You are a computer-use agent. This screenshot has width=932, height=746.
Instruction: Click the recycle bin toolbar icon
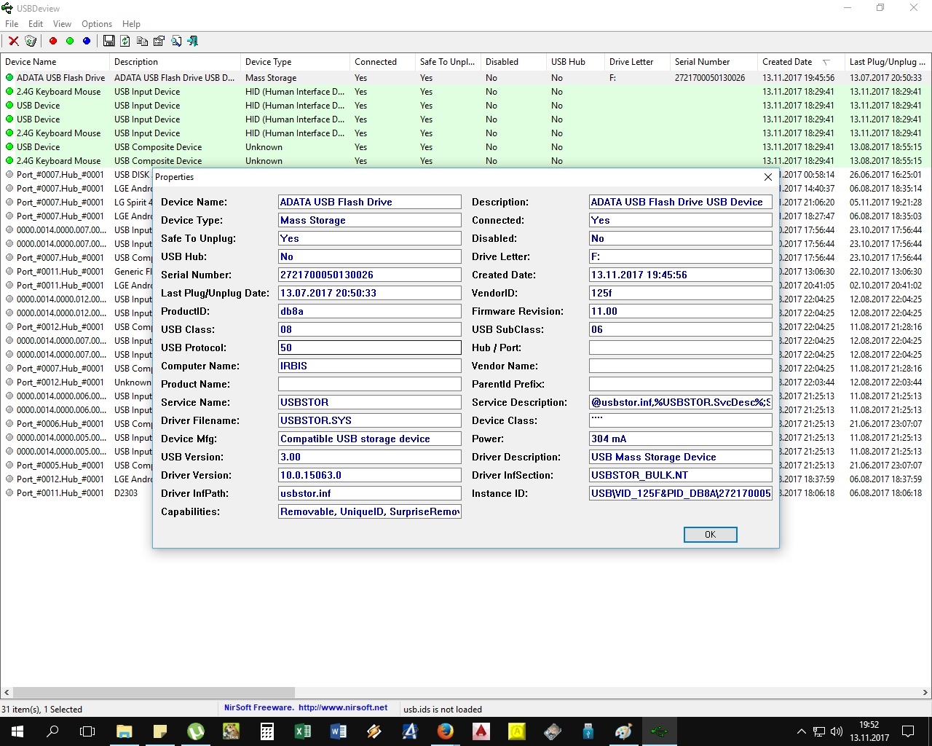click(31, 41)
